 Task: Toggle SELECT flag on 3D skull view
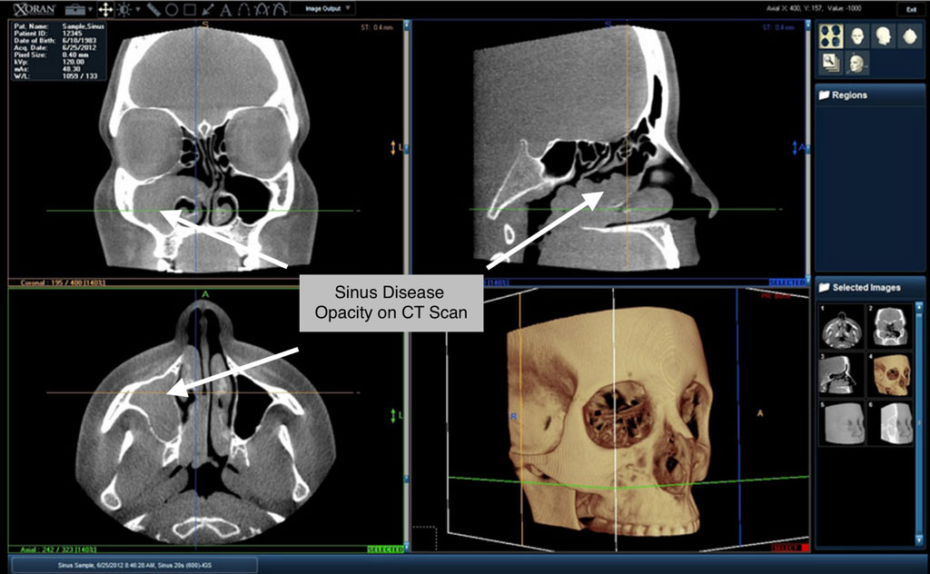coord(787,549)
